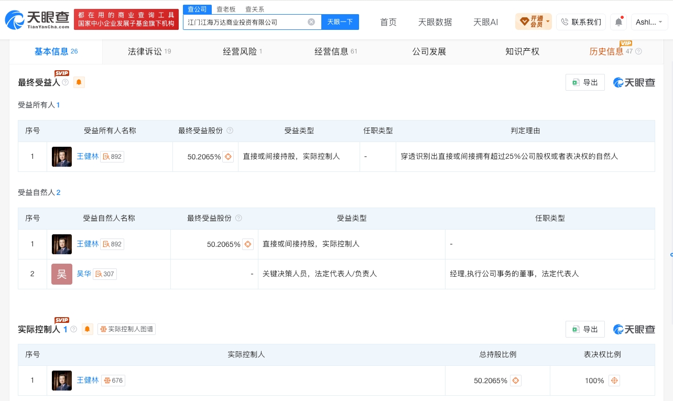Open notification bell in top bar
The width and height of the screenshot is (673, 401).
tap(619, 22)
